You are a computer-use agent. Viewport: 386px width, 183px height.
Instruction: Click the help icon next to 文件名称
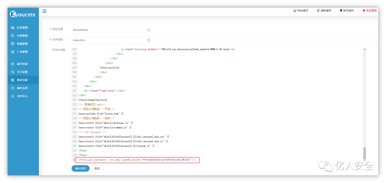coord(148,40)
